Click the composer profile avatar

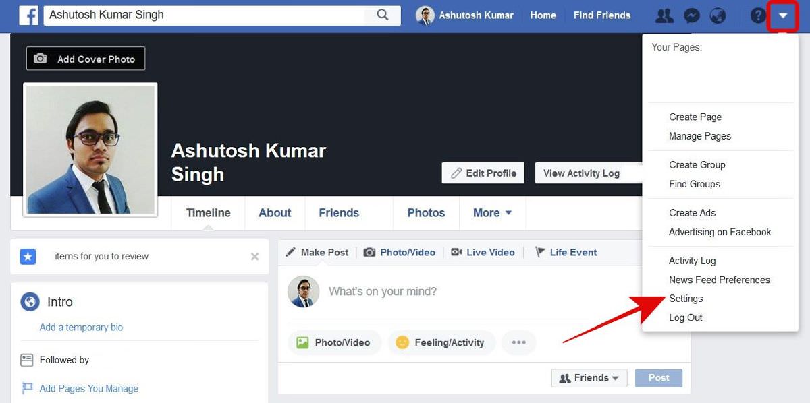[x=303, y=292]
